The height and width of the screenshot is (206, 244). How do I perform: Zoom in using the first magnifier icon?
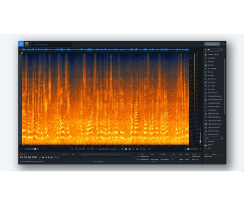tap(72, 149)
